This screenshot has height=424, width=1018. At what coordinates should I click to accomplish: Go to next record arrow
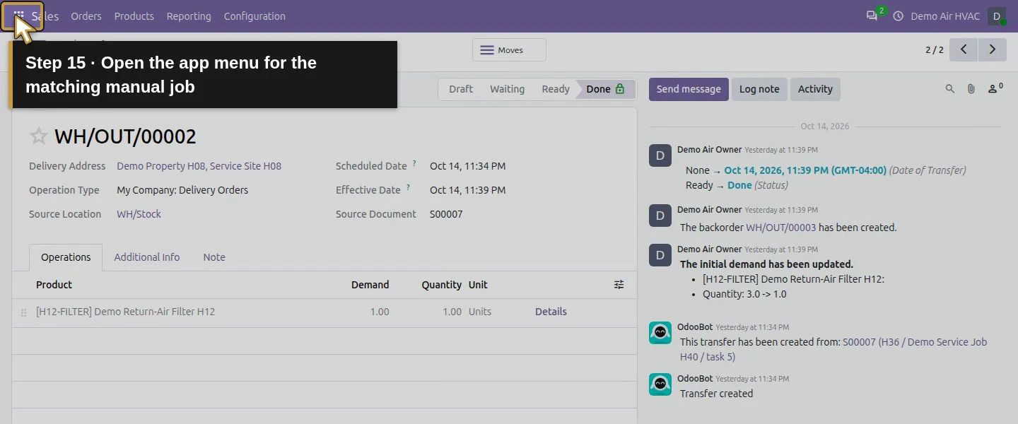point(993,49)
